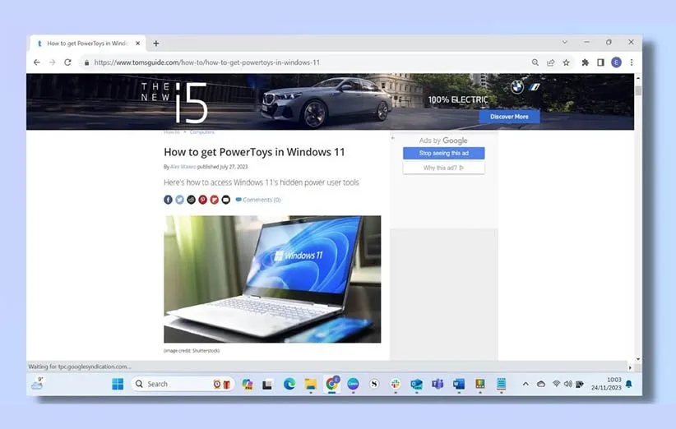Click the 'Stop seeing this ad' button
Viewport: 676px width, 429px height.
[x=443, y=154]
